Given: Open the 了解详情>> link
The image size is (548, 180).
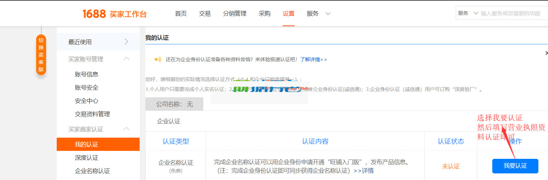Looking at the screenshot, I should tap(313, 60).
